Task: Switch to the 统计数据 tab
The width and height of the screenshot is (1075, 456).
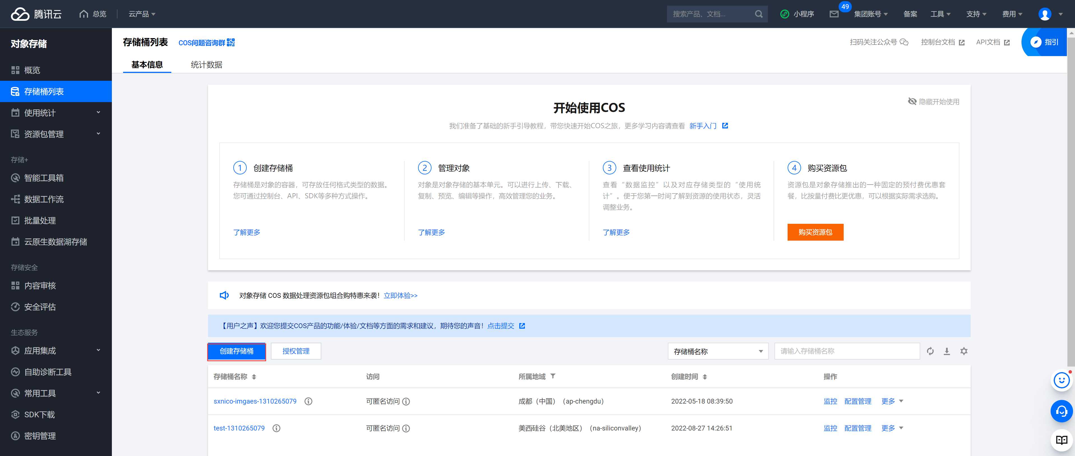Action: point(207,65)
